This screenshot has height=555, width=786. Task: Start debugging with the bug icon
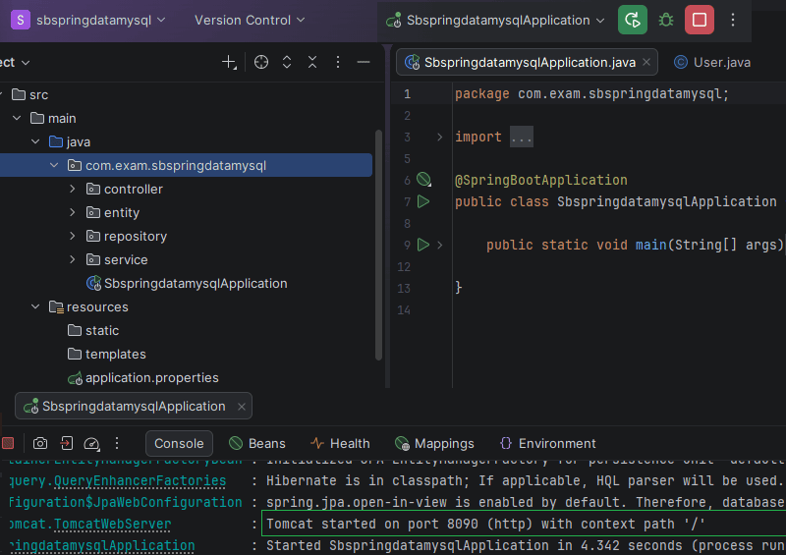point(666,20)
